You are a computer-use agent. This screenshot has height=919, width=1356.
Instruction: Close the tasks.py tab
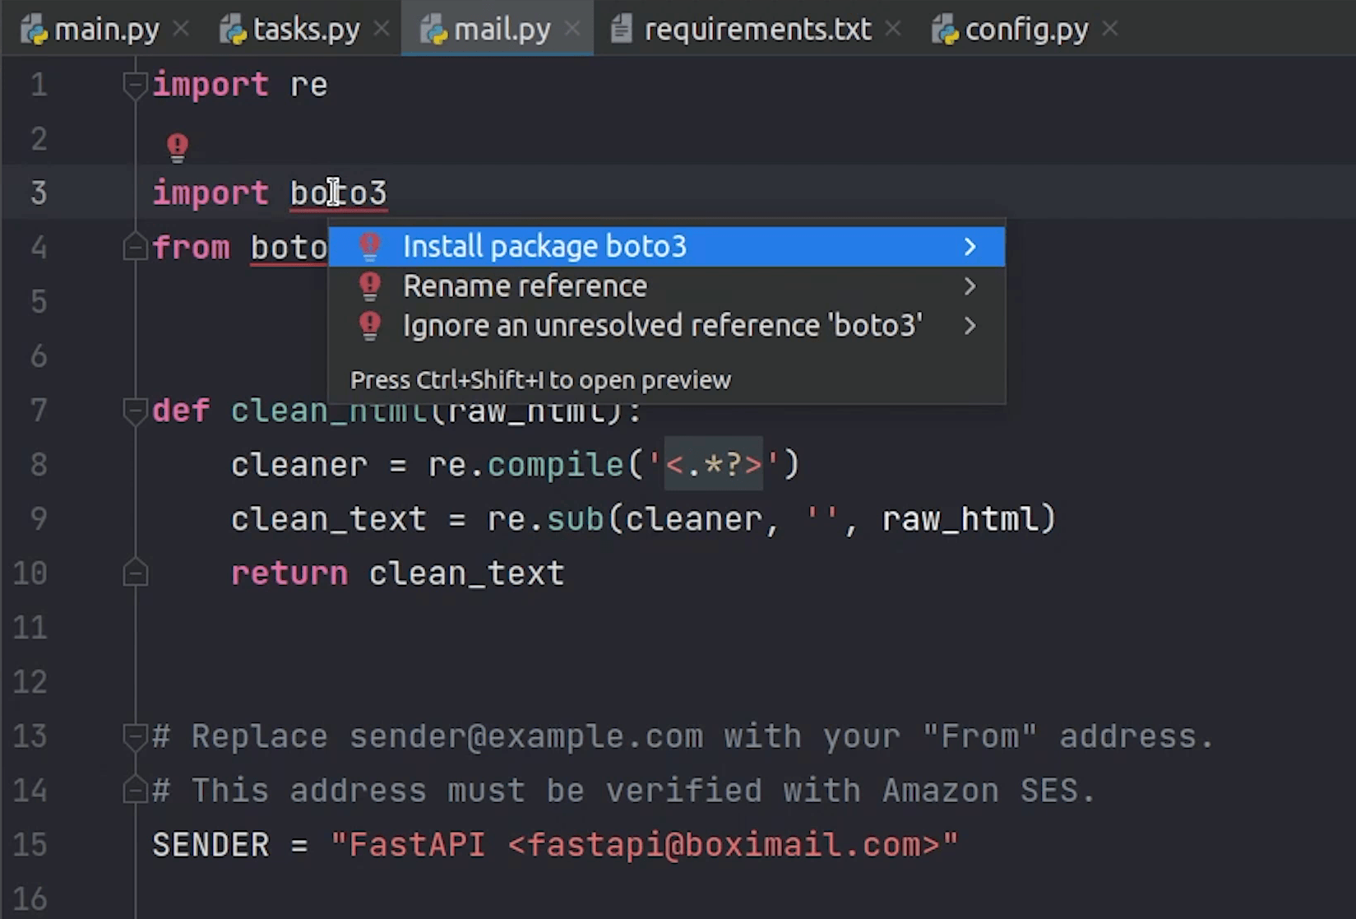[x=381, y=30]
